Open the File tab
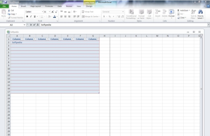 pyautogui.click(x=4, y=6)
